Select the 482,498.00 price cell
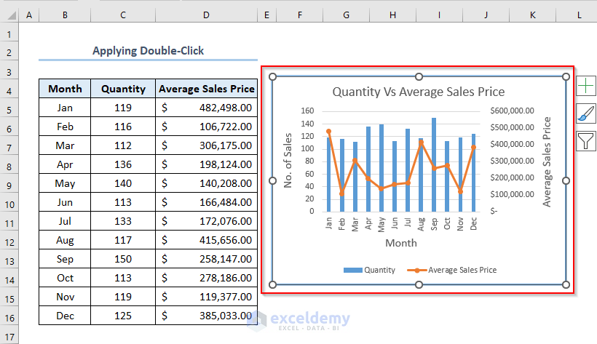Image resolution: width=597 pixels, height=344 pixels. pos(206,108)
